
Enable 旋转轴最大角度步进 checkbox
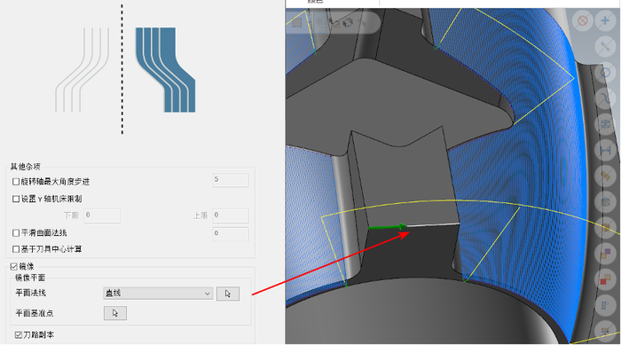[x=16, y=182]
